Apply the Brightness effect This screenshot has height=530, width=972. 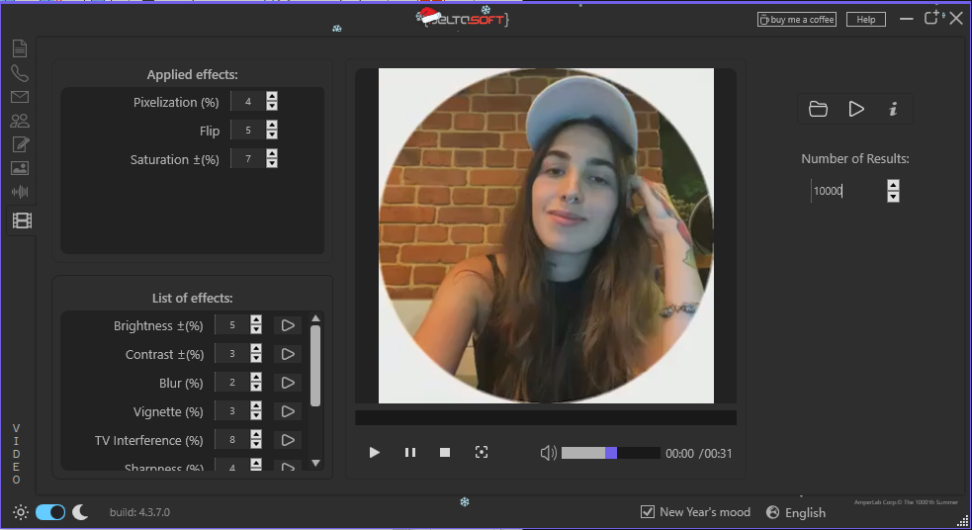tap(288, 325)
